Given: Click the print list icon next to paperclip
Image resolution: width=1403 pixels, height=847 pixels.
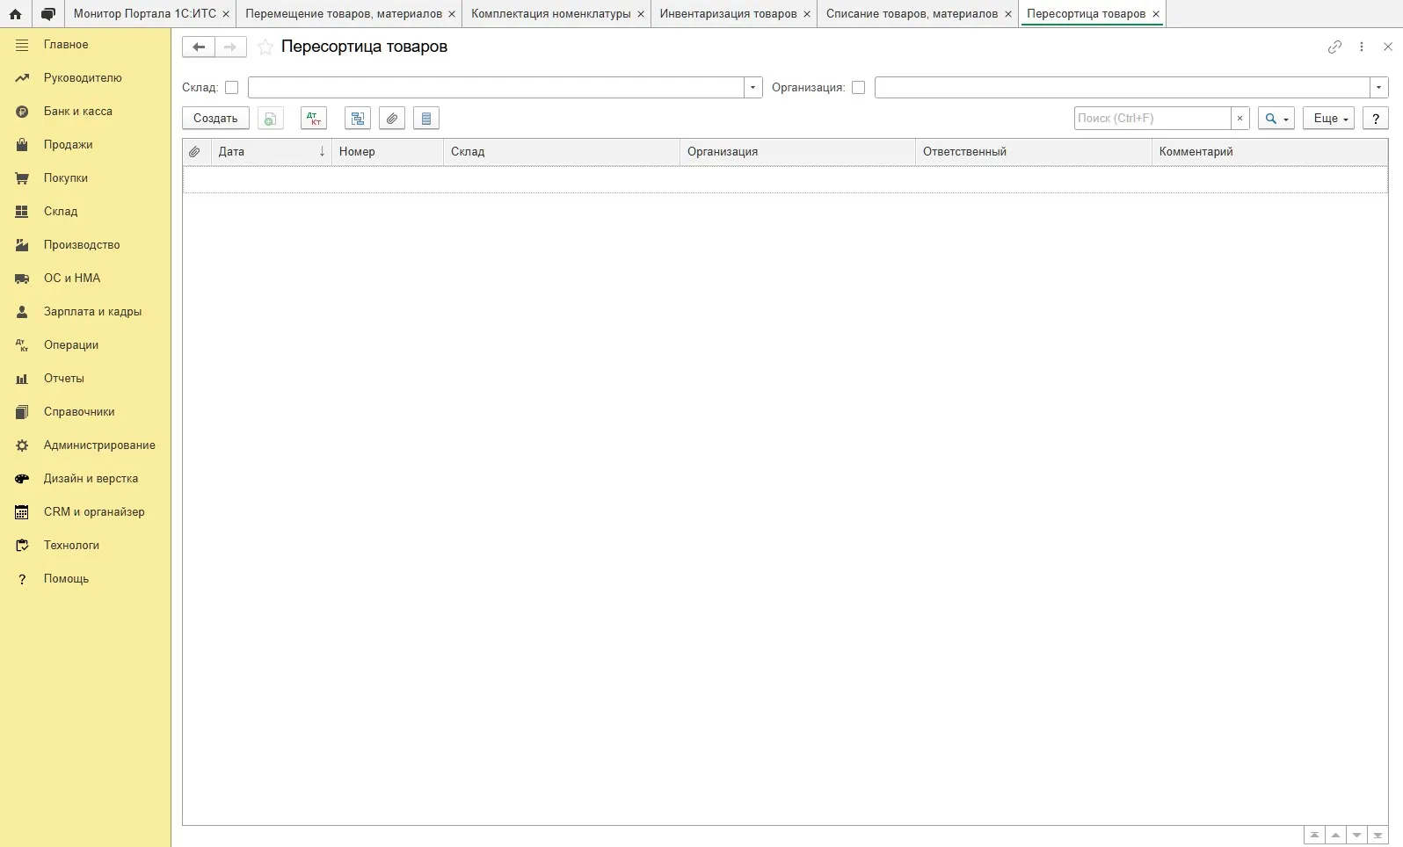Looking at the screenshot, I should click(x=426, y=119).
